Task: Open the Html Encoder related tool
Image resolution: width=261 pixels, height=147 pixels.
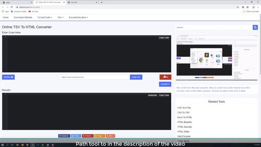Action: click(x=184, y=136)
